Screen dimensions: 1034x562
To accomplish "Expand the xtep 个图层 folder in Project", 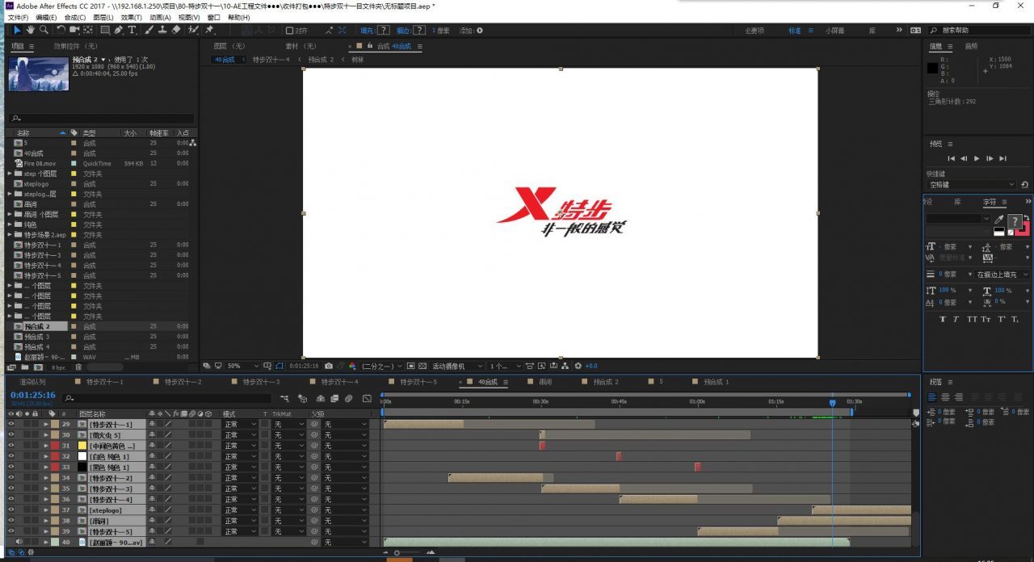I will click(10, 174).
